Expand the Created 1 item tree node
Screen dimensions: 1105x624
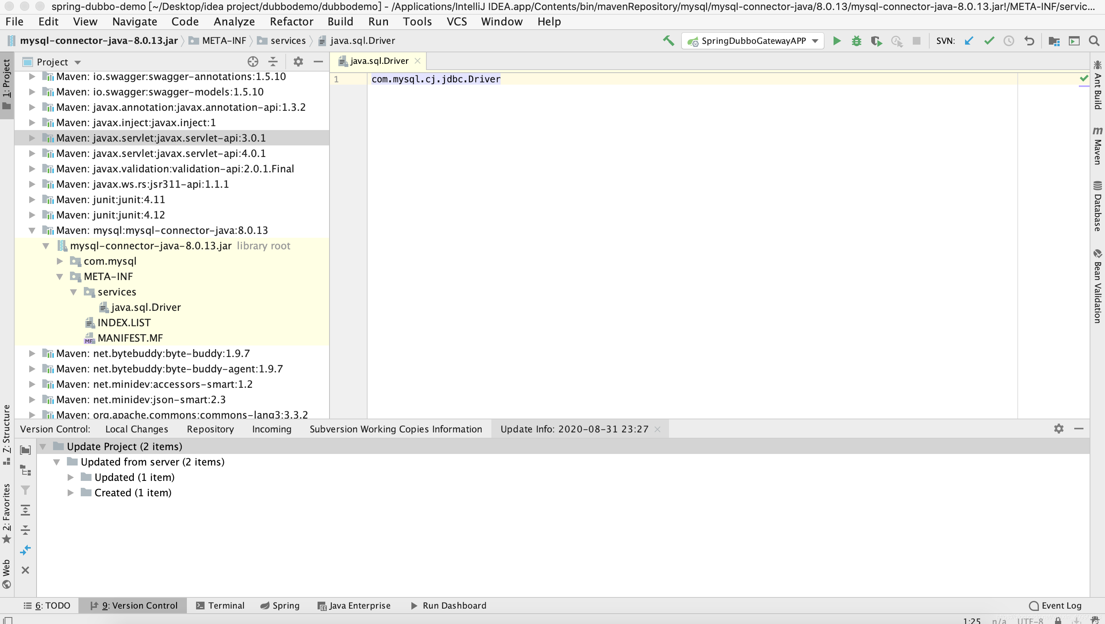pos(71,492)
